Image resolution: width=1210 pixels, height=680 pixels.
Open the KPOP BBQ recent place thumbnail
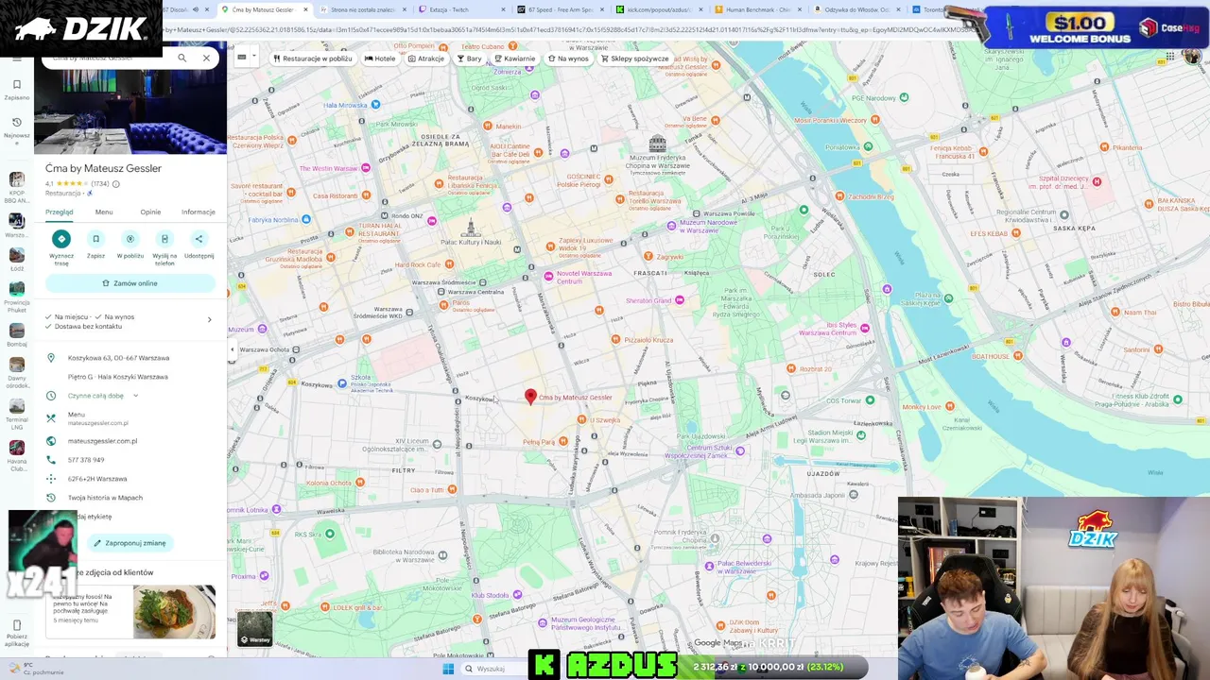[16, 179]
